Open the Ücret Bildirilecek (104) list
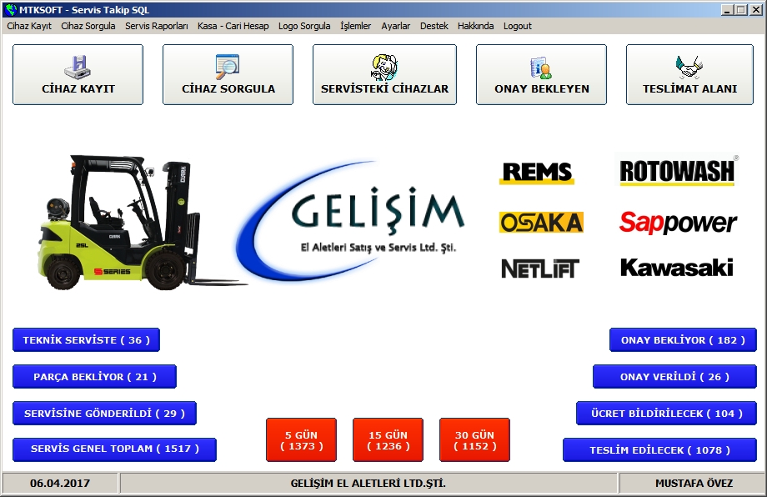The image size is (767, 497). 666,414
